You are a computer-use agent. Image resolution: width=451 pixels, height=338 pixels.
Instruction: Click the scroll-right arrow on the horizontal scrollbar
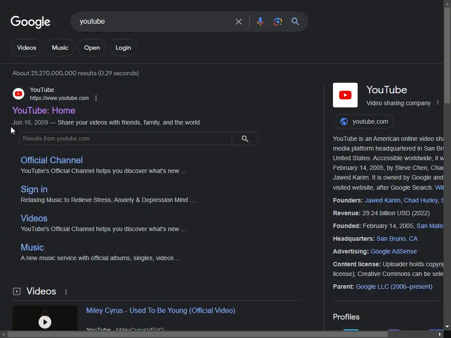click(x=440, y=334)
